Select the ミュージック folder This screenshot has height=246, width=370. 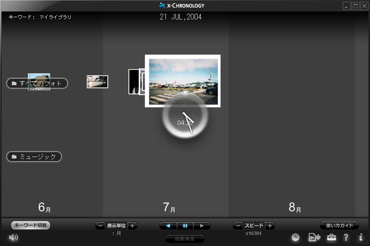[34, 157]
